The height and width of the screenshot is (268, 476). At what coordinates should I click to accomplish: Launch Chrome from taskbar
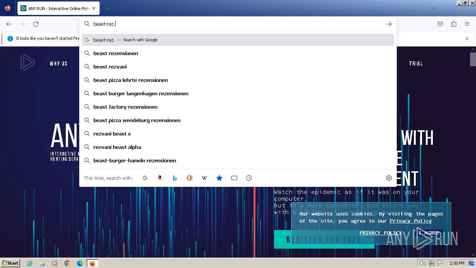[67, 263]
